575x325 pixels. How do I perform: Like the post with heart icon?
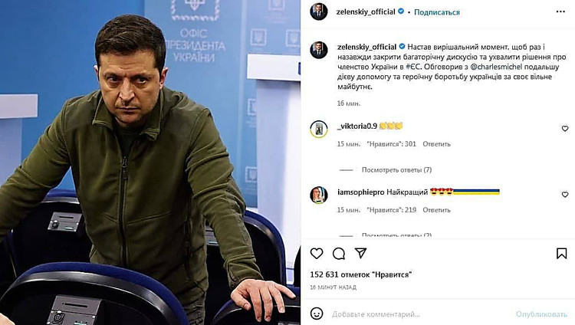click(x=317, y=254)
